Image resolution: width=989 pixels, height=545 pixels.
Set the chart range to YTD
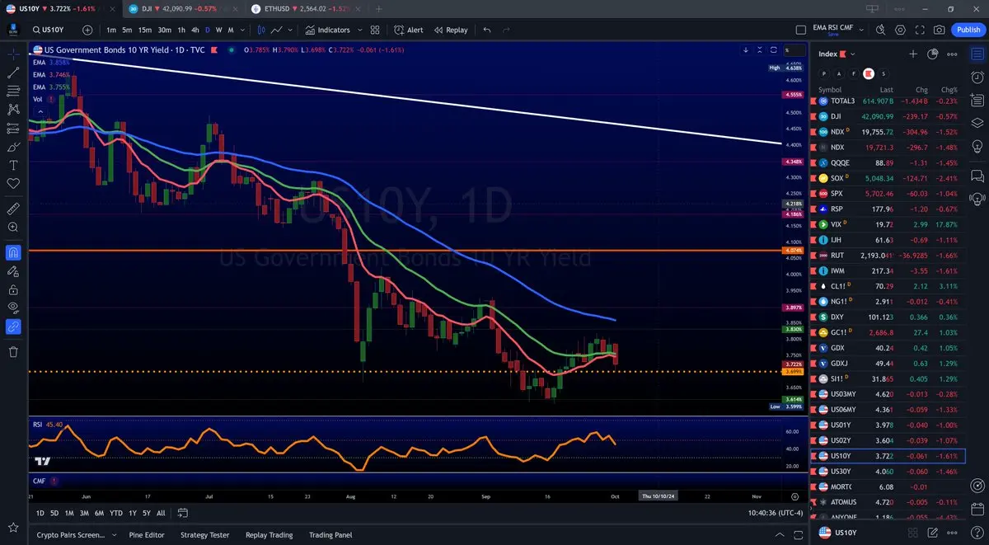(x=116, y=513)
